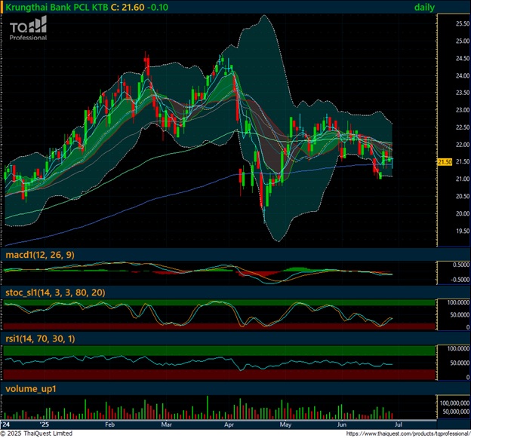Viewport: 514px width, 438px height.
Task: Click the 25.50 price axis label
Action: pyautogui.click(x=463, y=24)
